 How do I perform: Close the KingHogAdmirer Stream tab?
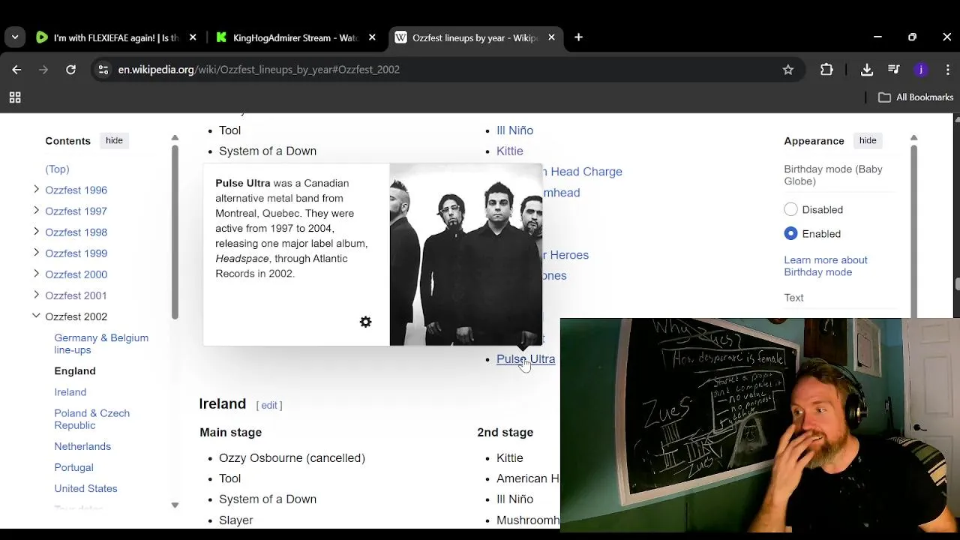372,37
